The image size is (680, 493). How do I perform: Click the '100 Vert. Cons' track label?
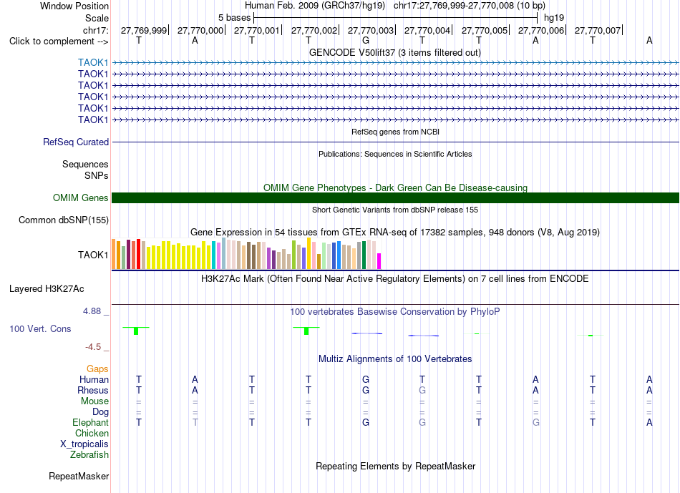[x=40, y=328]
